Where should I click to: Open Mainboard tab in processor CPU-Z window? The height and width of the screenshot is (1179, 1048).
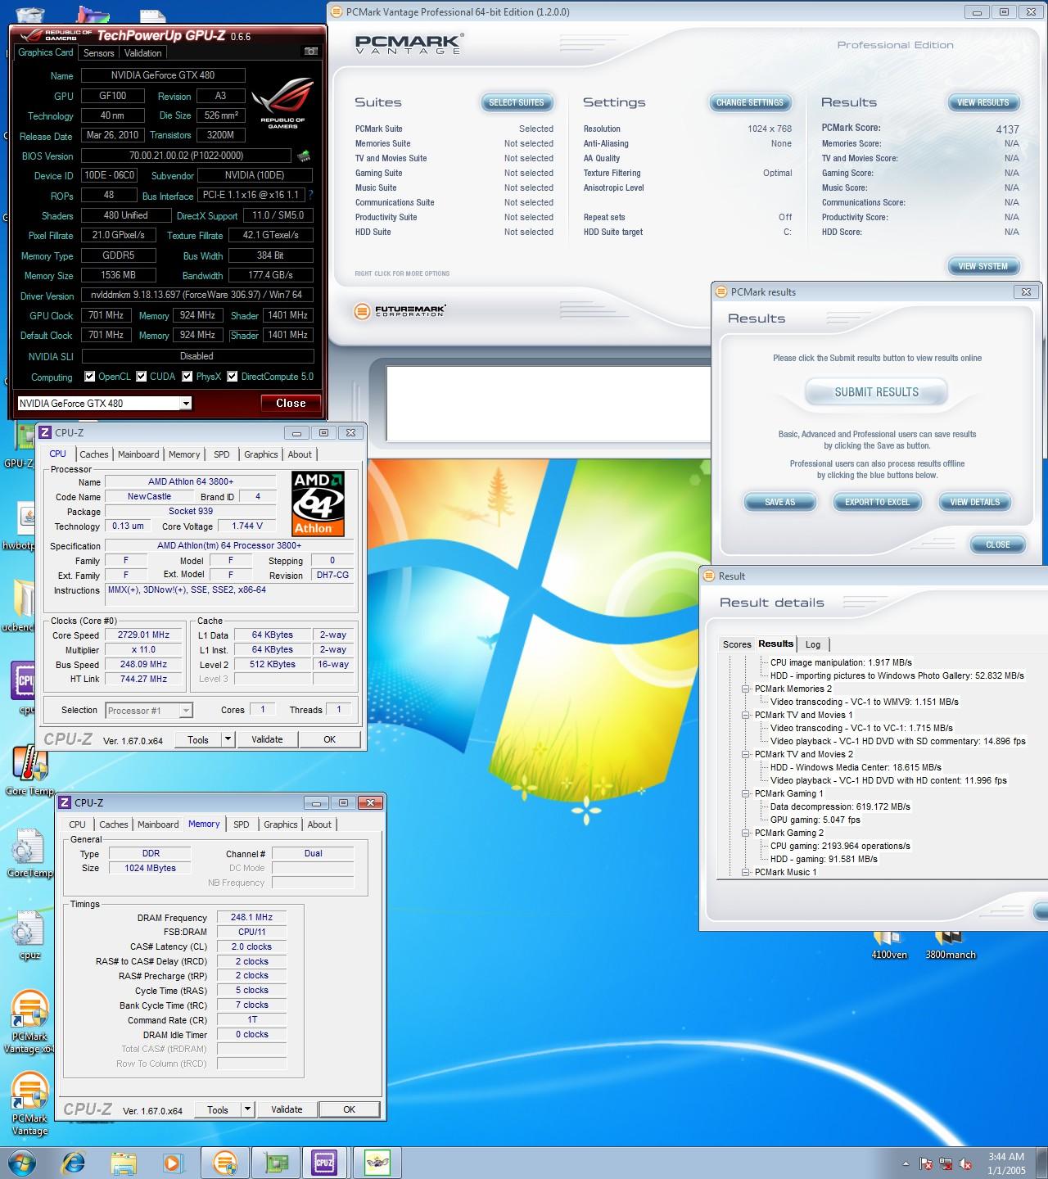(x=138, y=454)
